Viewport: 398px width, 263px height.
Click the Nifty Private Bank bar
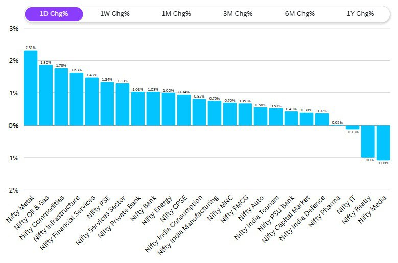[x=138, y=109]
